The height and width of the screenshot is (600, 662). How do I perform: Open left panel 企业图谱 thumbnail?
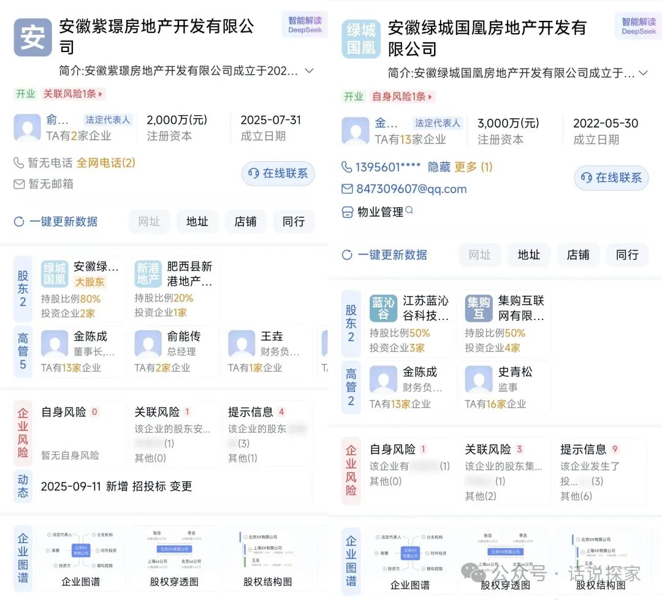point(81,558)
